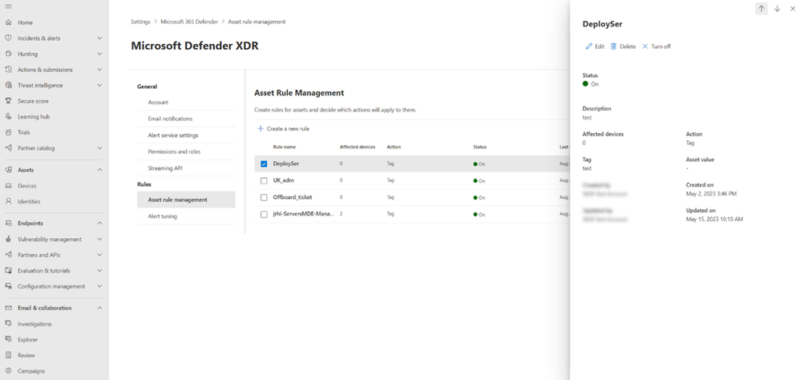Viewport: 800px width, 380px height.
Task: Go to previous rule with up arrow
Action: [x=762, y=8]
